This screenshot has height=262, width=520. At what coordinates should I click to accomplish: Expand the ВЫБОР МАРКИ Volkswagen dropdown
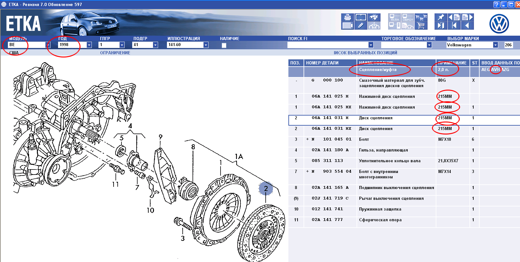495,45
